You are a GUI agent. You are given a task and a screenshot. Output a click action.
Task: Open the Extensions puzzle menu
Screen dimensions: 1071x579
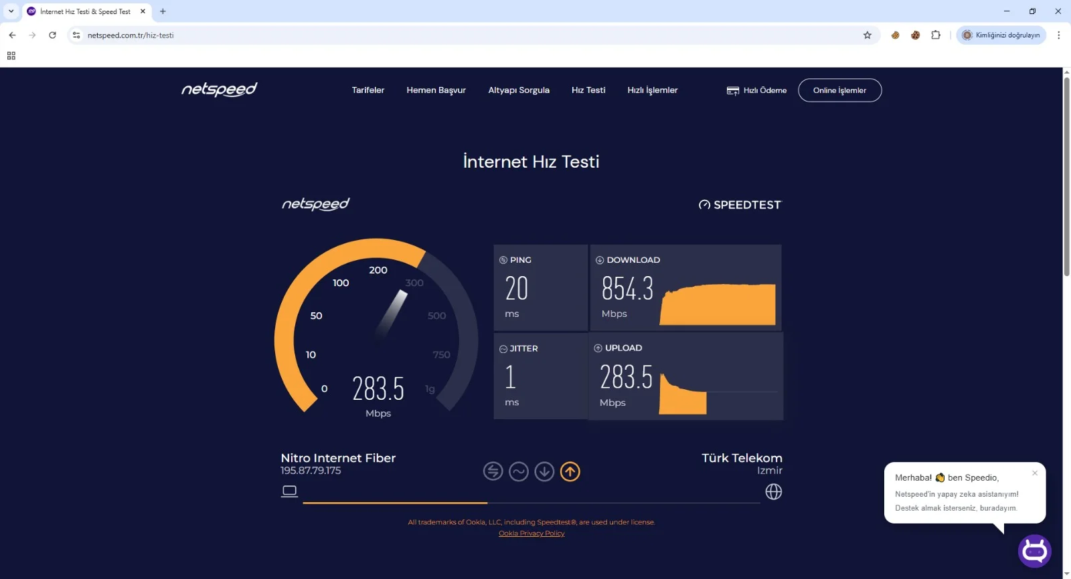click(x=936, y=35)
